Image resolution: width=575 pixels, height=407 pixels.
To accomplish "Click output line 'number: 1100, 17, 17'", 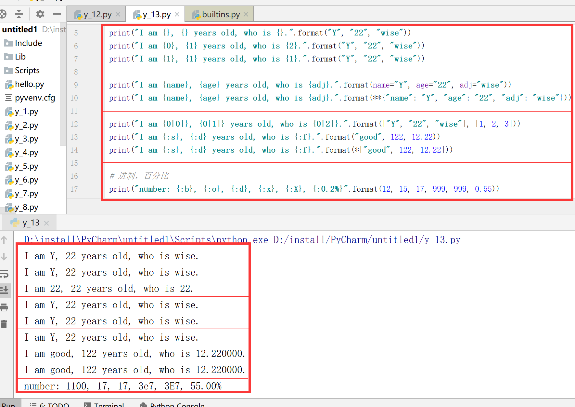I will pos(123,386).
